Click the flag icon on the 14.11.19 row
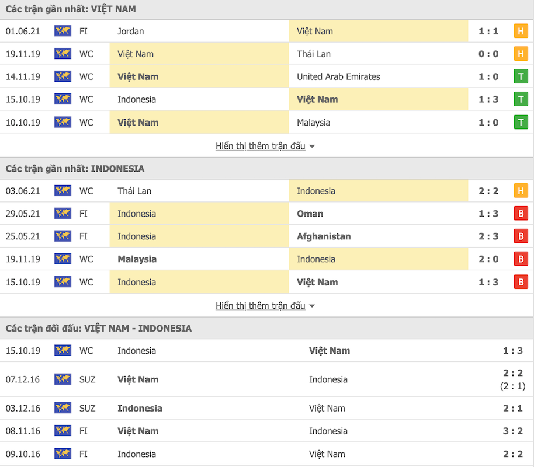Viewport: 534px width, 467px height. coord(63,76)
